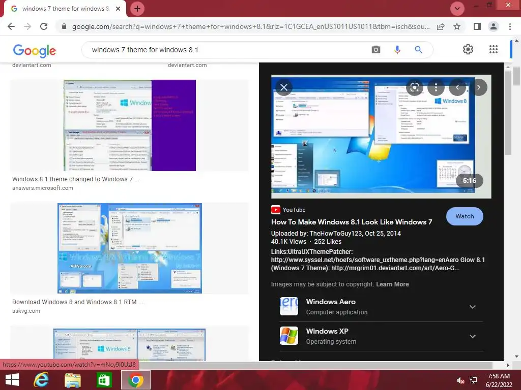Open tab search chevron in title bar
Screen dimensions: 521x390
coord(457,9)
